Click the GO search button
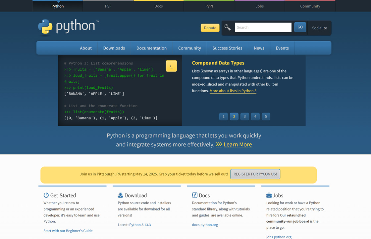 click(300, 27)
